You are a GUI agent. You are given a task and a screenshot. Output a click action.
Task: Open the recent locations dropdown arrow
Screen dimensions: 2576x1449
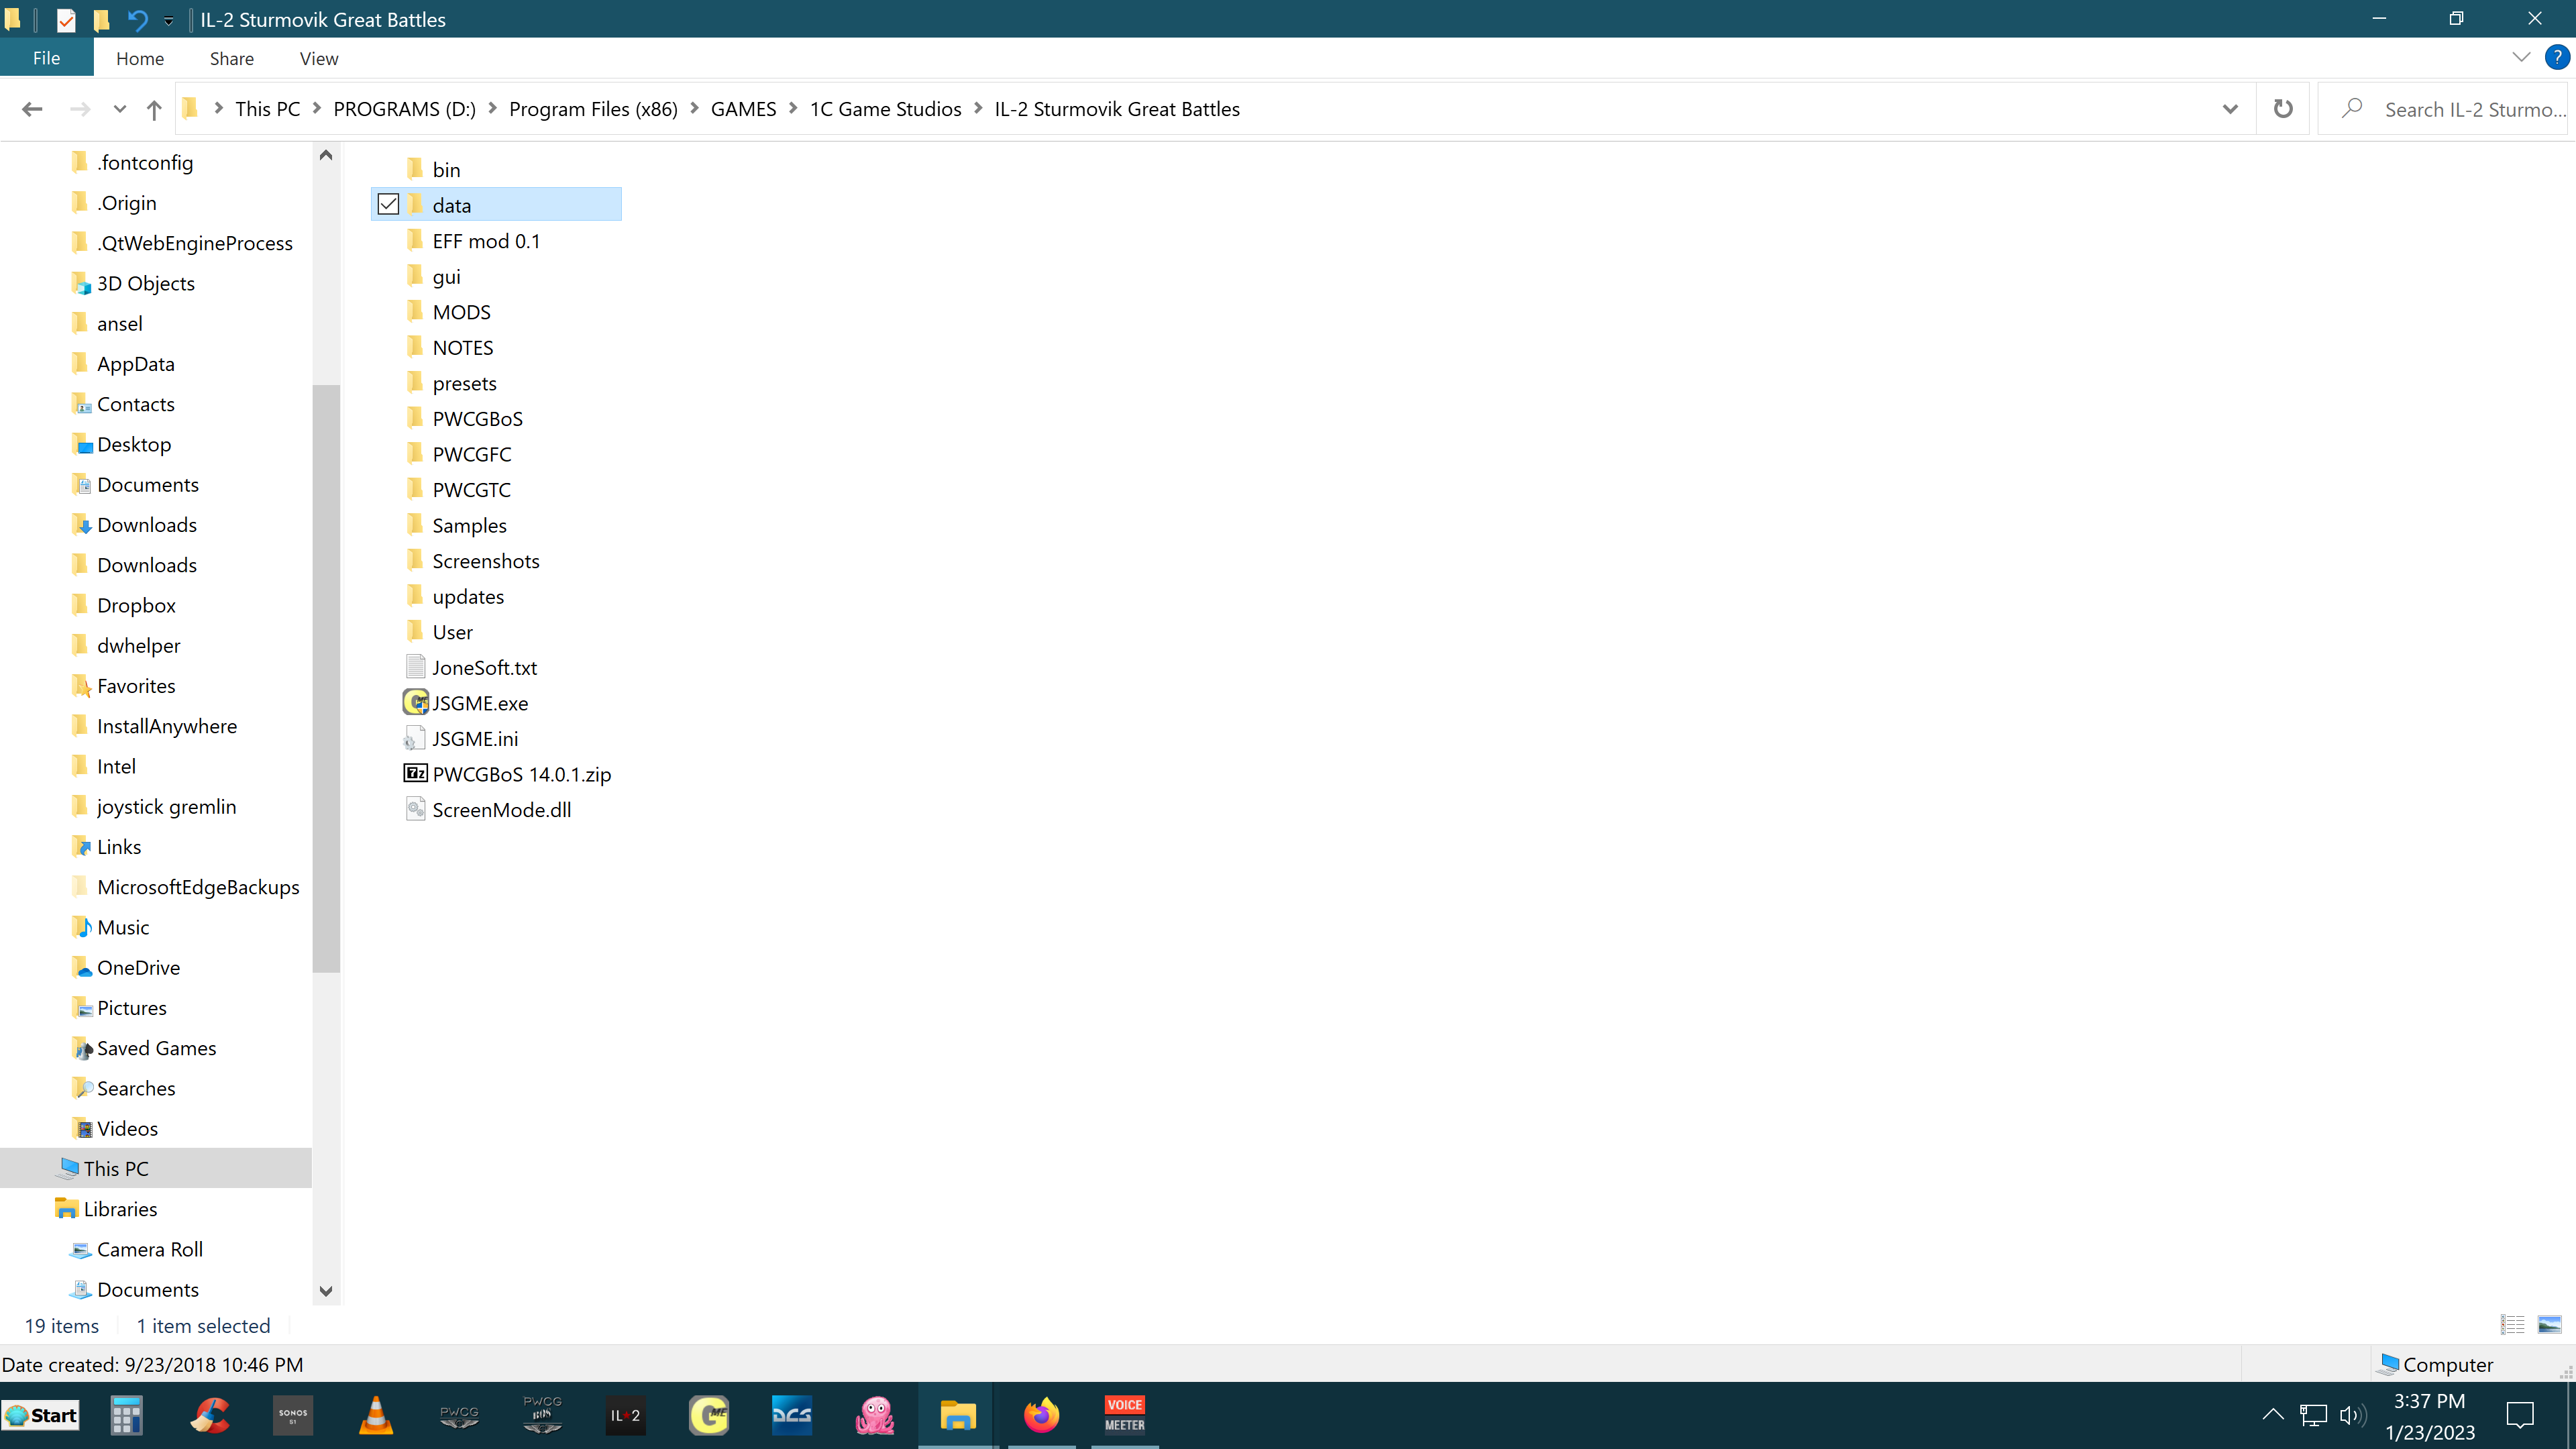tap(120, 109)
